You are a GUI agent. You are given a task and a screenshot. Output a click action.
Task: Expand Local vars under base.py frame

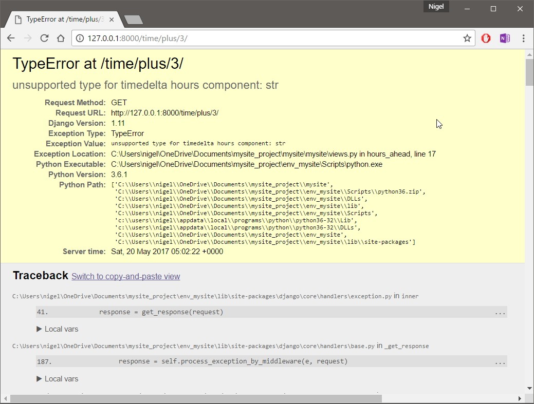pyautogui.click(x=58, y=379)
